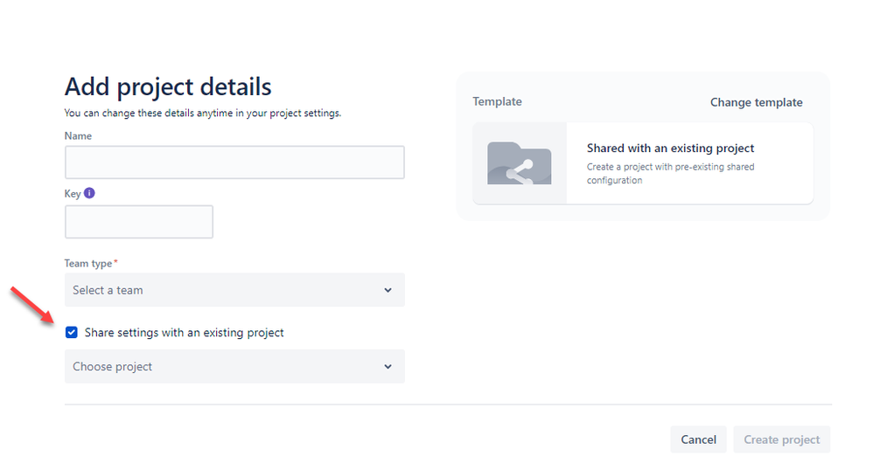
Task: Click the Add project details heading
Action: pyautogui.click(x=168, y=86)
